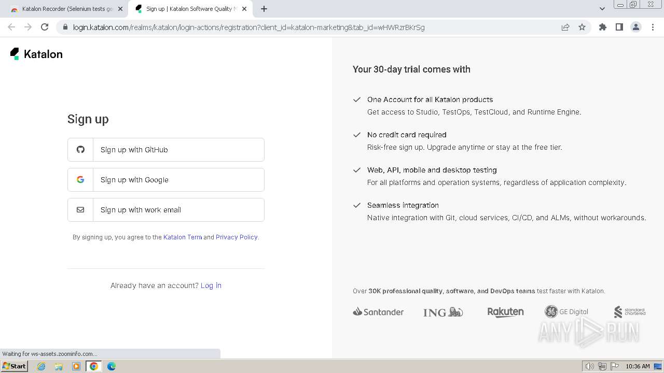664x373 pixels.
Task: Launch Internet Explorer from taskbar
Action: (x=41, y=366)
